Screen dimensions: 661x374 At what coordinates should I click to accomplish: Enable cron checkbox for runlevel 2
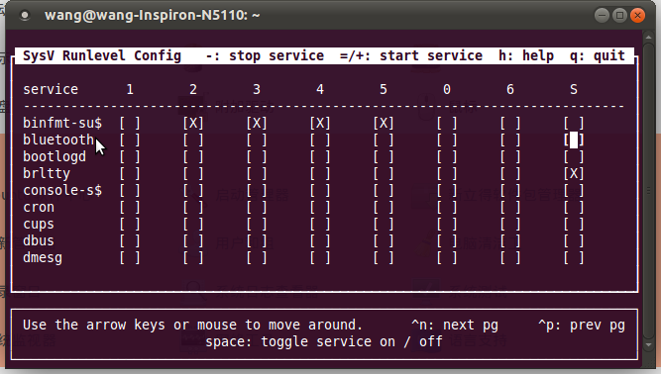point(193,207)
